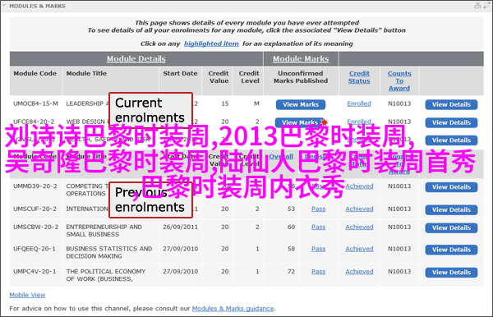Click 'Unconfirmed Marks Published' column header
Viewport: 493px width, 317px height.
[x=301, y=77]
